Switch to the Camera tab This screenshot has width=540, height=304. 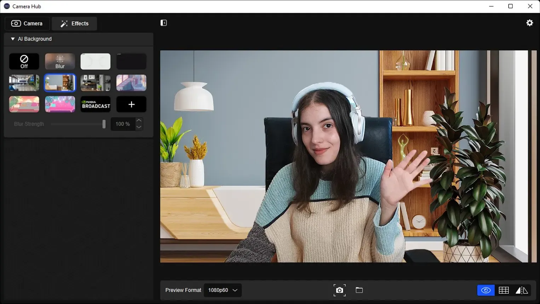[27, 24]
